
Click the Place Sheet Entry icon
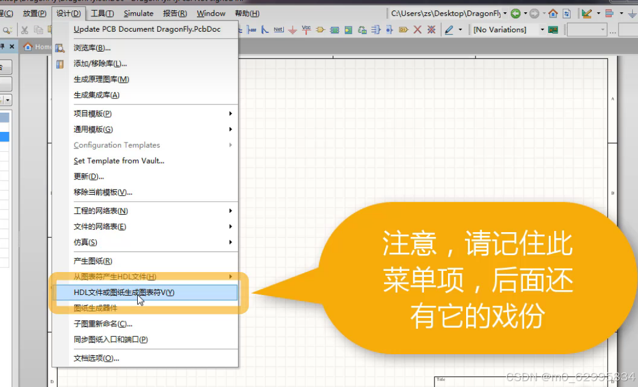tap(348, 30)
